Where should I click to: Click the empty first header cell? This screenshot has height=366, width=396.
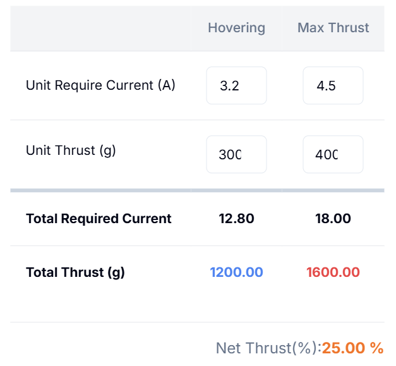point(100,28)
